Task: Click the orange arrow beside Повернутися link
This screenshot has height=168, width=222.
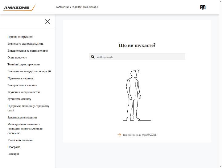Action: [x=119, y=135]
